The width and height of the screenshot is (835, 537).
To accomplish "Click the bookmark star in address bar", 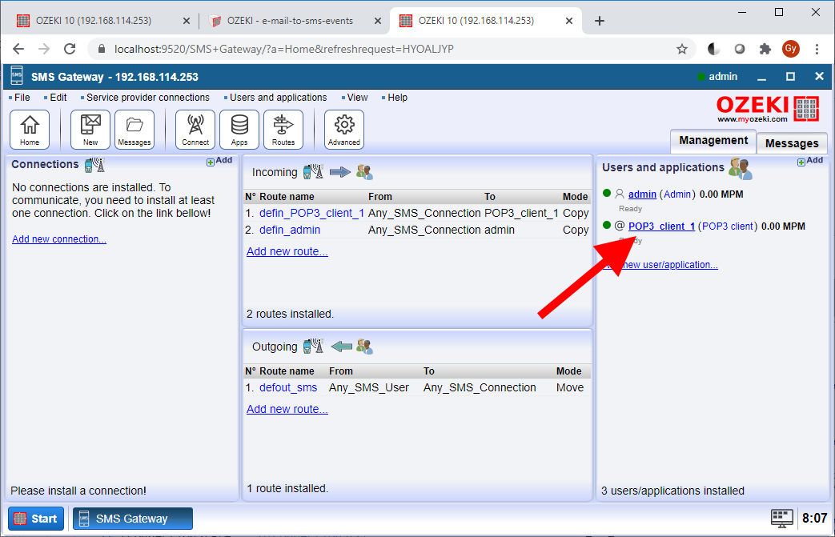I will 681,49.
